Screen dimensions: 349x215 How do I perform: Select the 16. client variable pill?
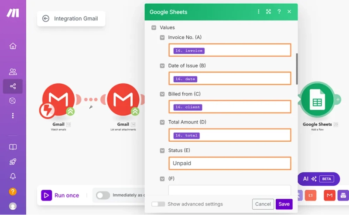pos(188,107)
